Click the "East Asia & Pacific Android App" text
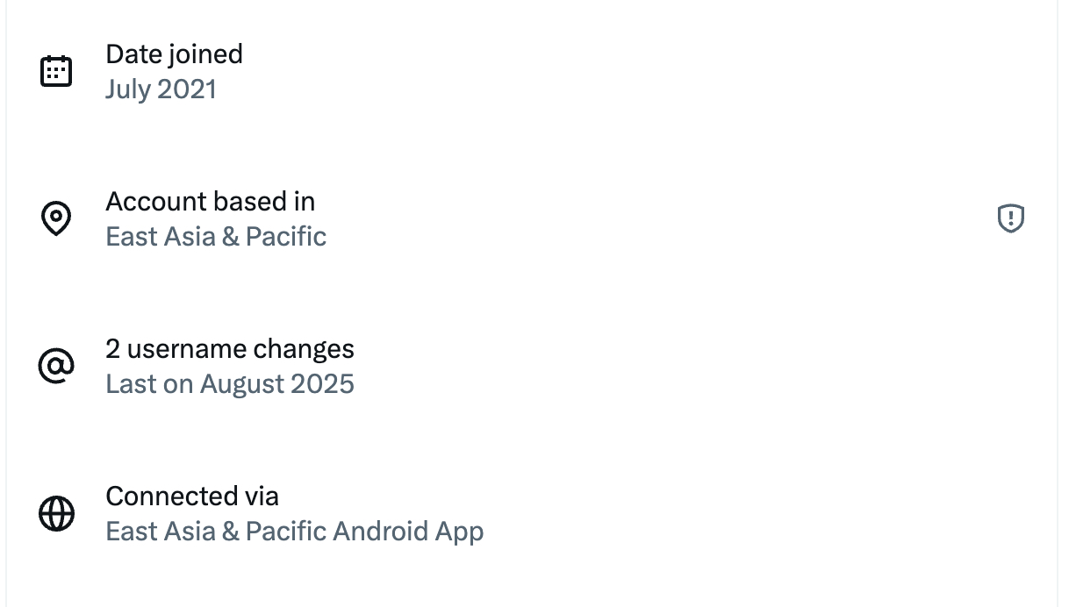Viewport: 1076px width, 607px height. click(x=294, y=532)
